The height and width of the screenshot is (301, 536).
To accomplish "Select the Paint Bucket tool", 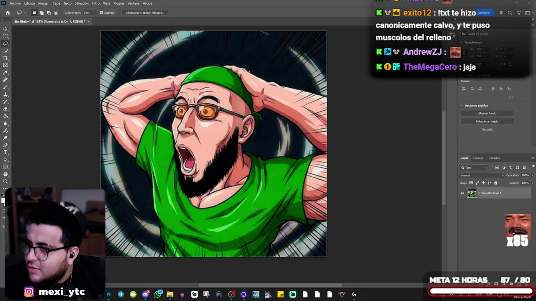I will click(5, 116).
